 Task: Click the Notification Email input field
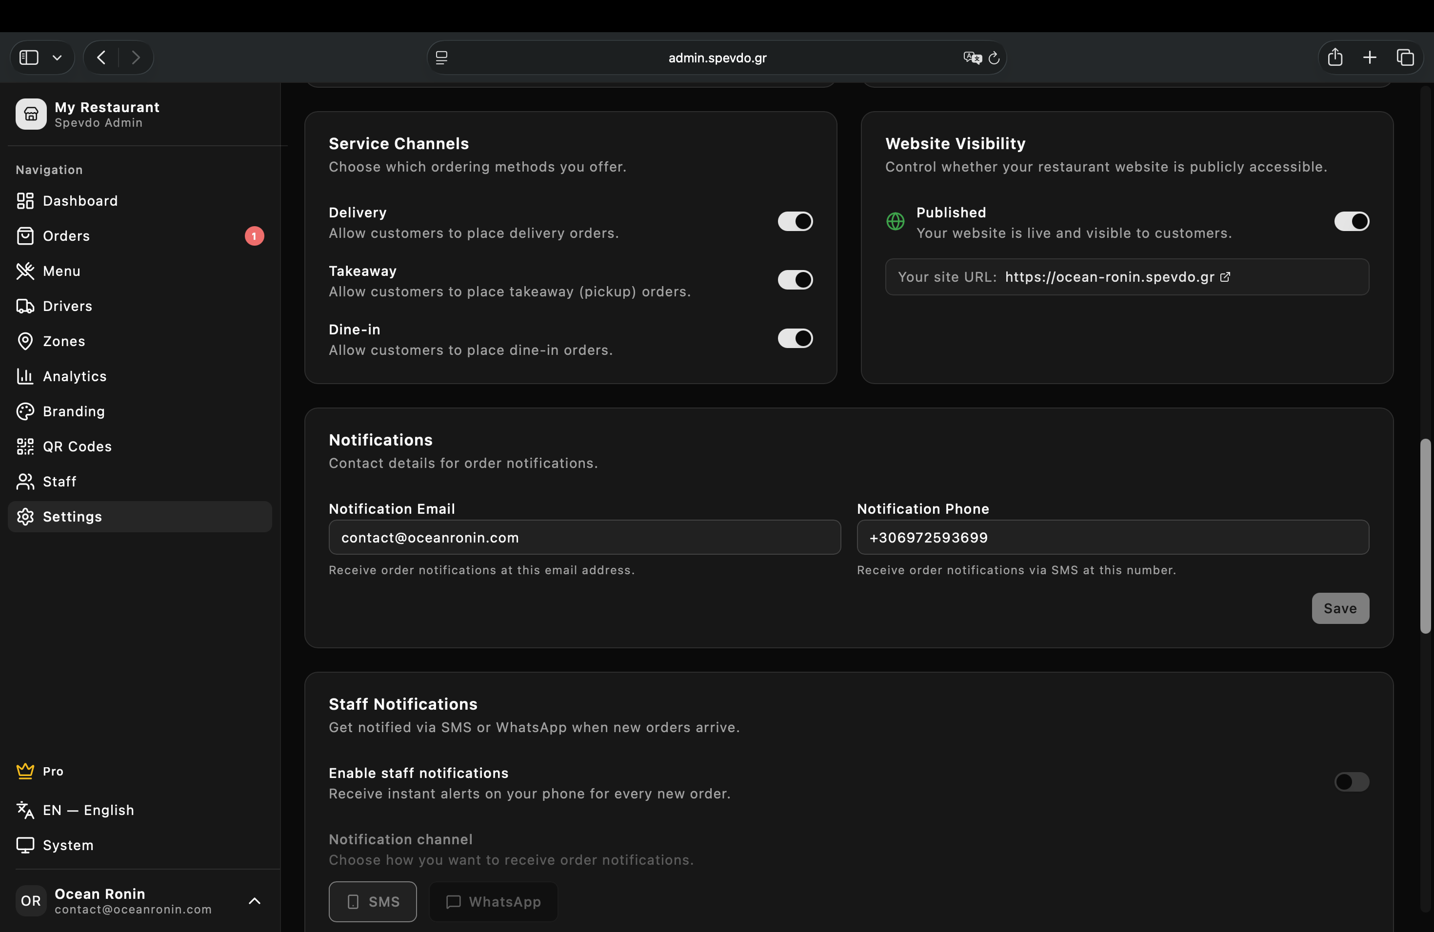[x=583, y=538]
